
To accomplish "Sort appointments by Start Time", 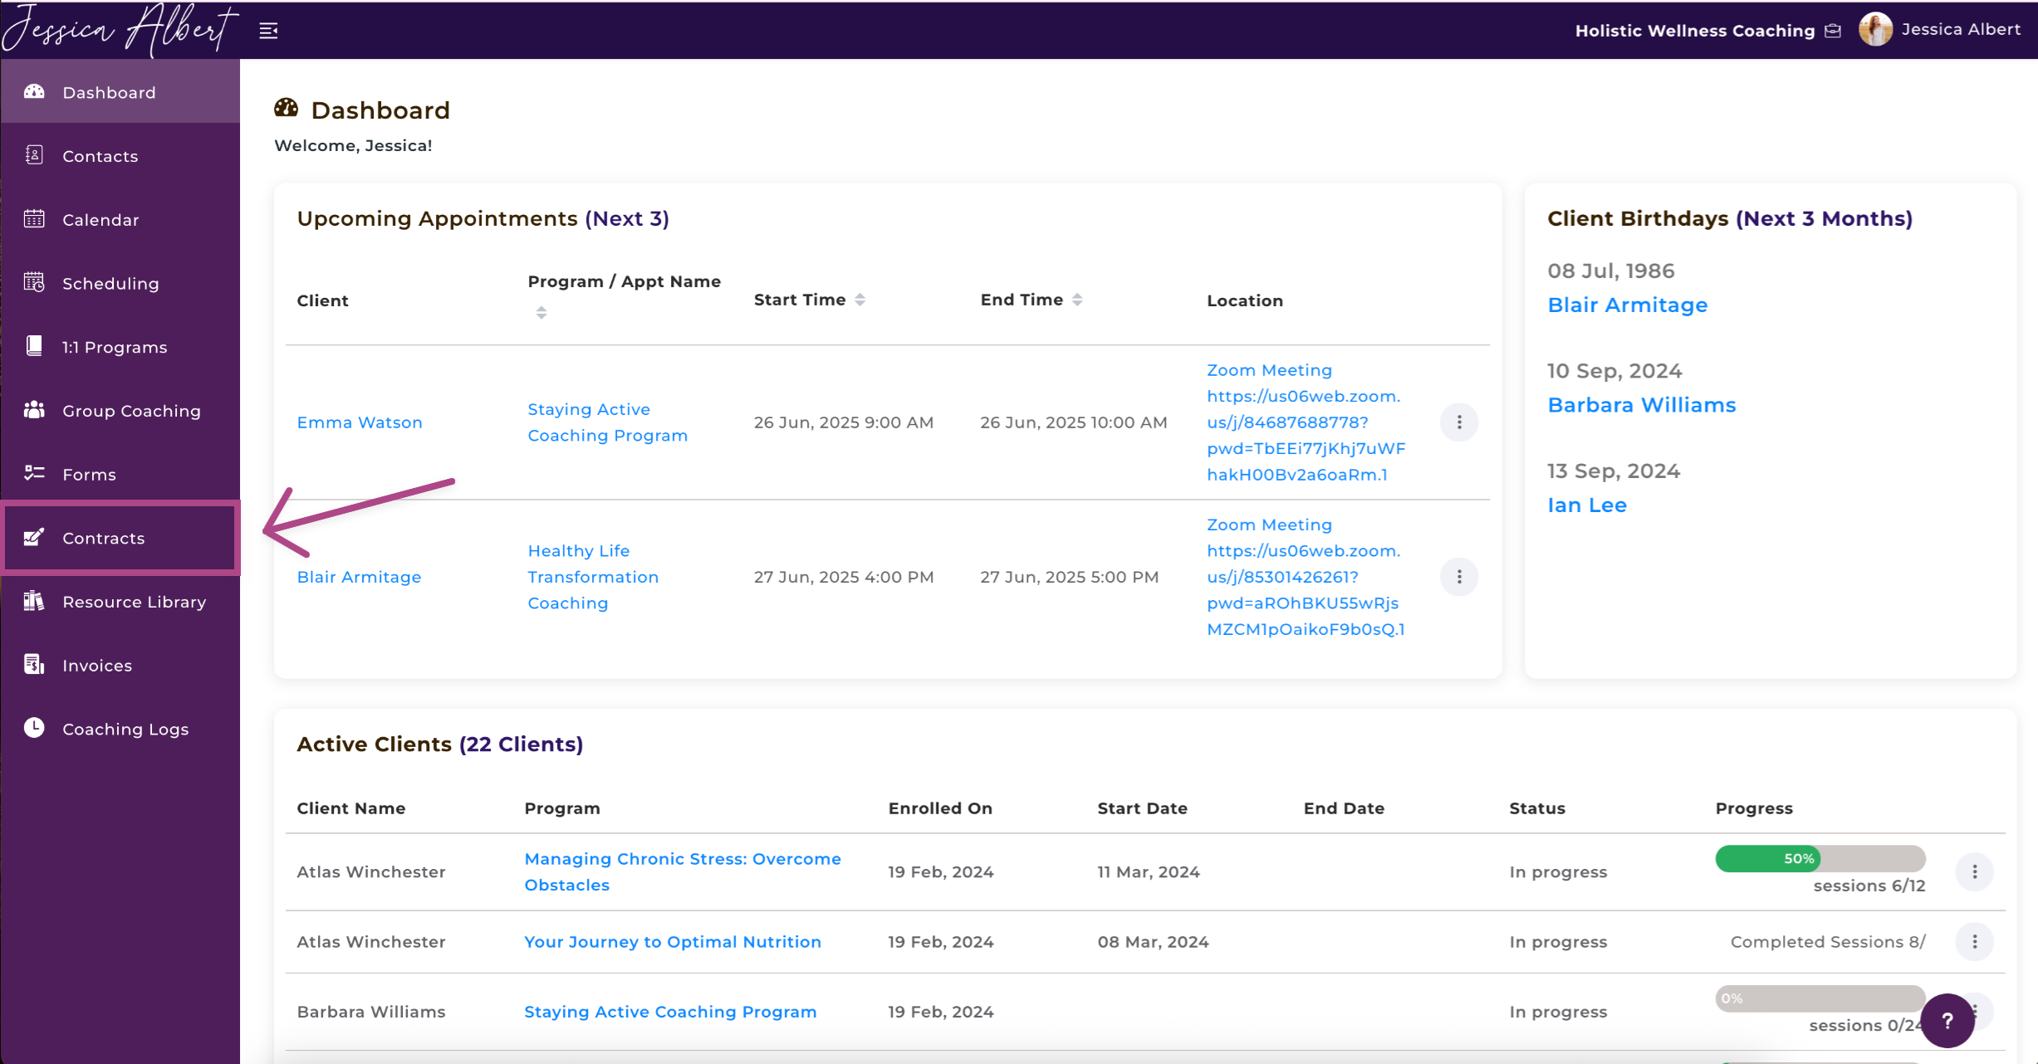I will pos(860,300).
